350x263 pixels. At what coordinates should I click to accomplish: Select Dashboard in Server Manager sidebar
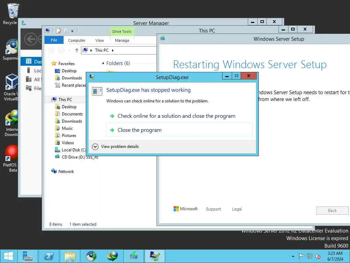pos(31,62)
